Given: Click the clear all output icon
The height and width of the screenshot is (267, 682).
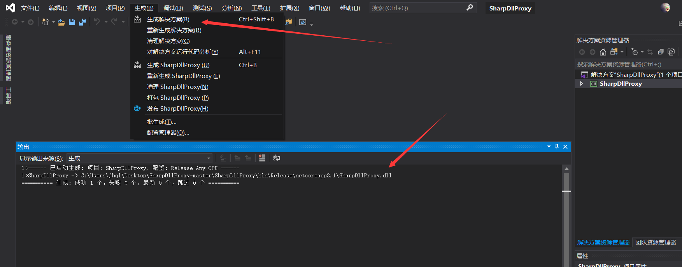Looking at the screenshot, I should (262, 158).
